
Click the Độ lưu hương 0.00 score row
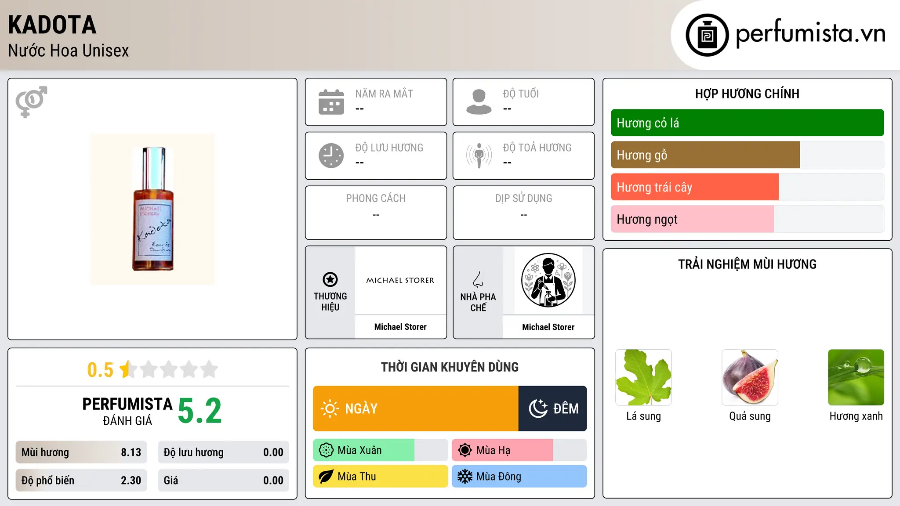coord(224,452)
